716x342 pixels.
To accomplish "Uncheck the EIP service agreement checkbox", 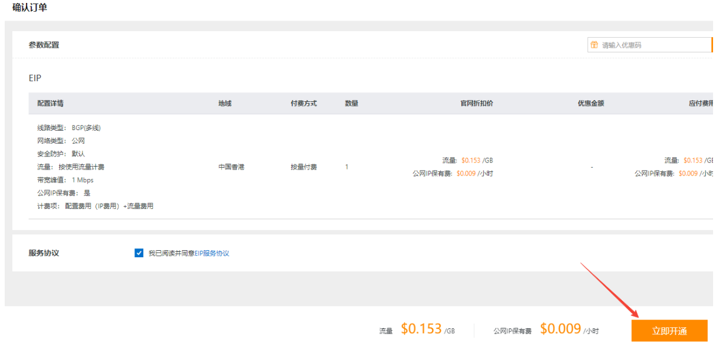I will (x=139, y=253).
